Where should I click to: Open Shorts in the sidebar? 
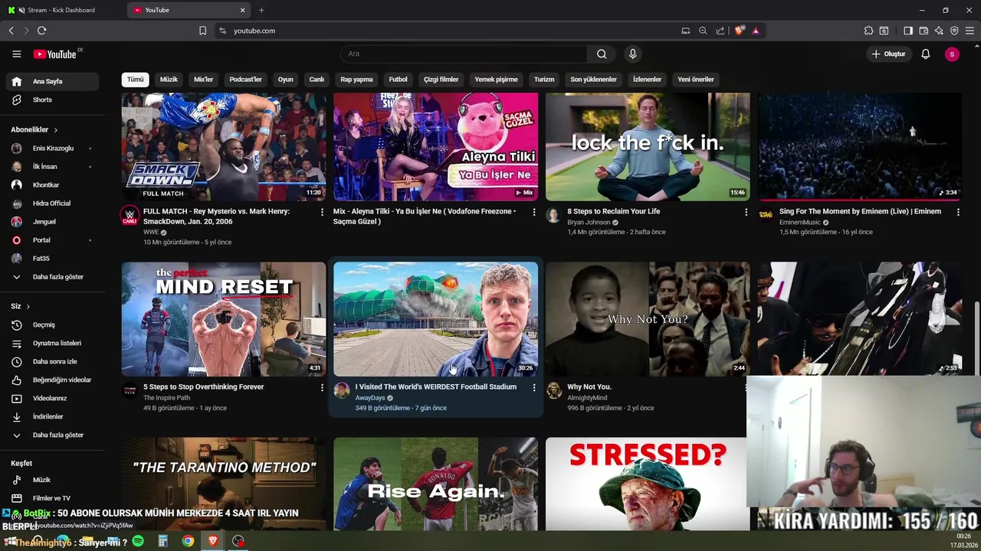coord(52,99)
